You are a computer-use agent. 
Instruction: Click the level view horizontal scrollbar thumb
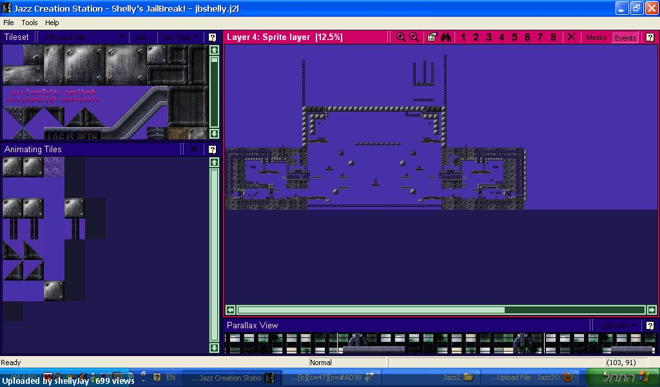371,310
